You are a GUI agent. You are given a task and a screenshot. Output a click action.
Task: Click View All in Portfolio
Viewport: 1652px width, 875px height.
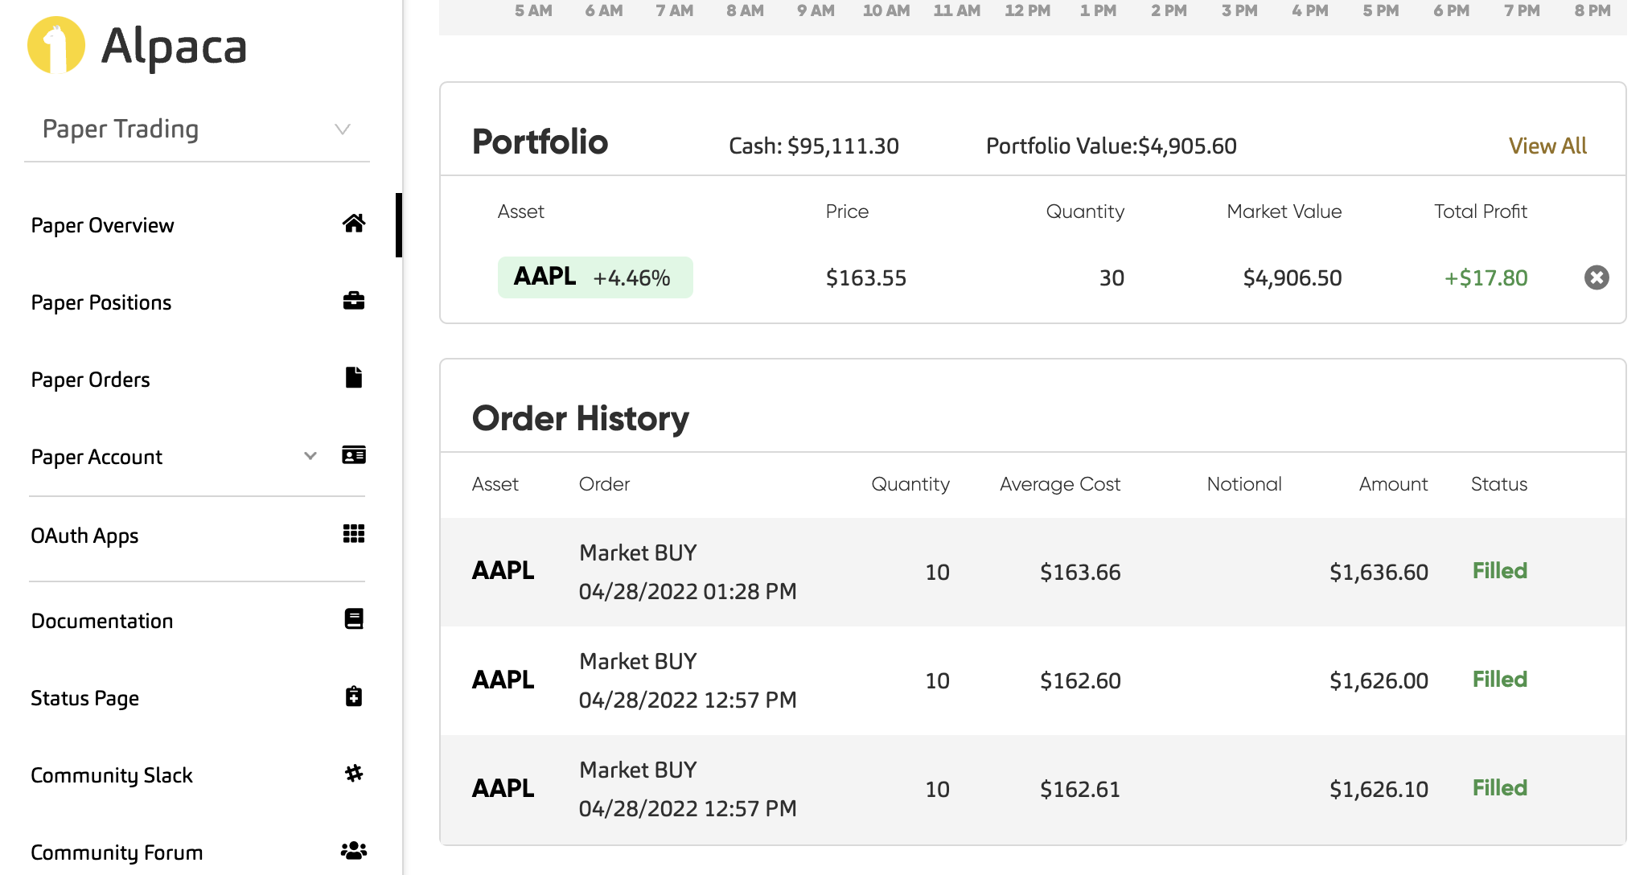(x=1547, y=146)
